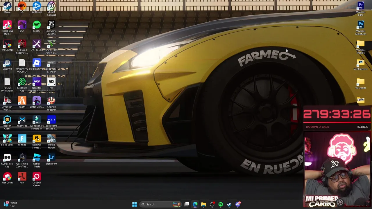Open the MrVargas Works folder
372x209 pixels.
tap(361, 47)
